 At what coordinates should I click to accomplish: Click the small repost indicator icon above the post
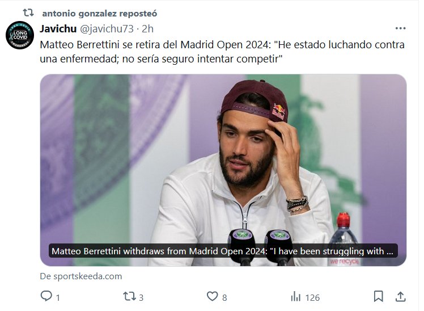(x=28, y=12)
